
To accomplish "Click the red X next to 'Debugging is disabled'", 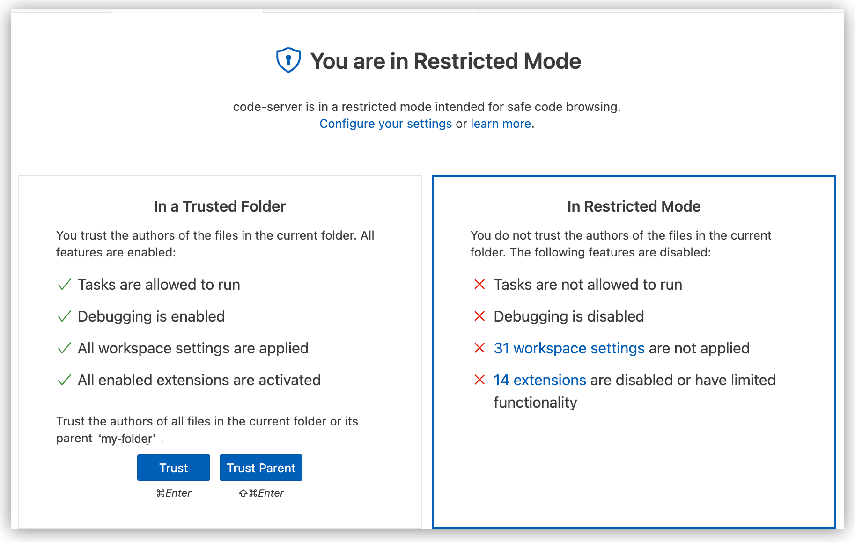I will [479, 316].
